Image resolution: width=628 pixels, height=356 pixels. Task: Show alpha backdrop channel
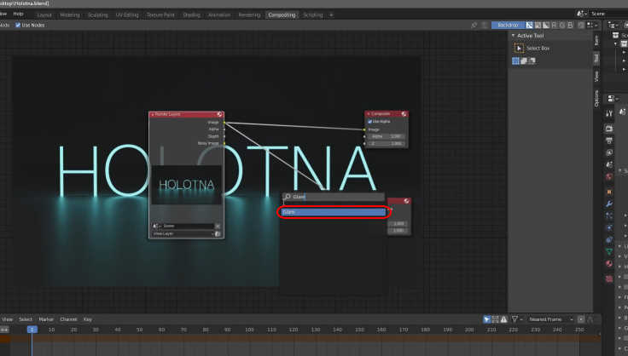pos(546,25)
